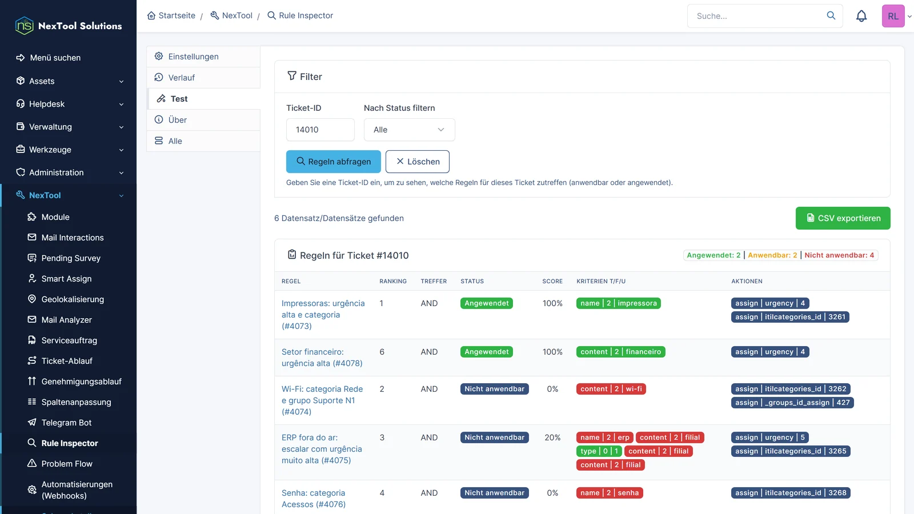The width and height of the screenshot is (914, 514).
Task: Expand the Verwaltung menu
Action: click(69, 127)
